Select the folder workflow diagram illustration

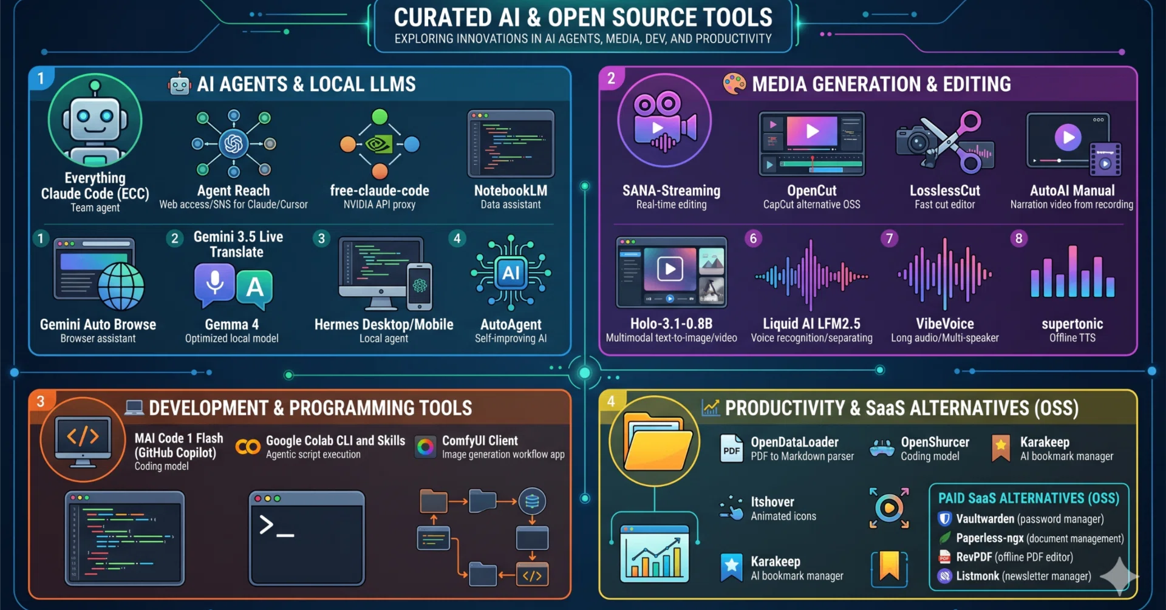pyautogui.click(x=483, y=537)
